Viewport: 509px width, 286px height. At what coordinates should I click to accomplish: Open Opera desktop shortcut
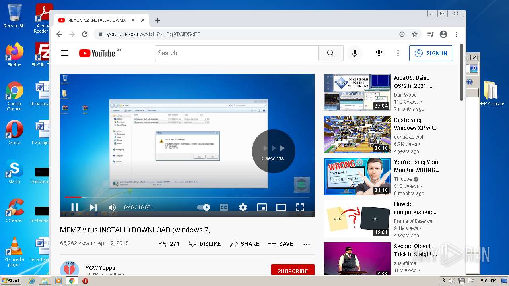pyautogui.click(x=14, y=132)
